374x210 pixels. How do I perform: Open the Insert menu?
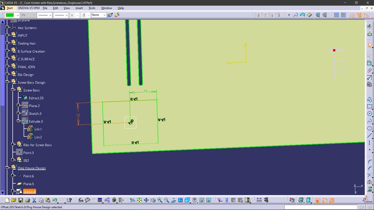point(79,8)
